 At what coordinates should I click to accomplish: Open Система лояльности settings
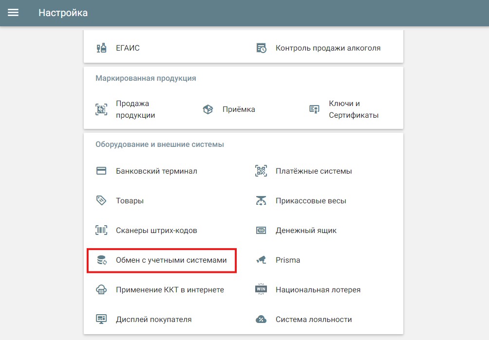click(x=313, y=320)
